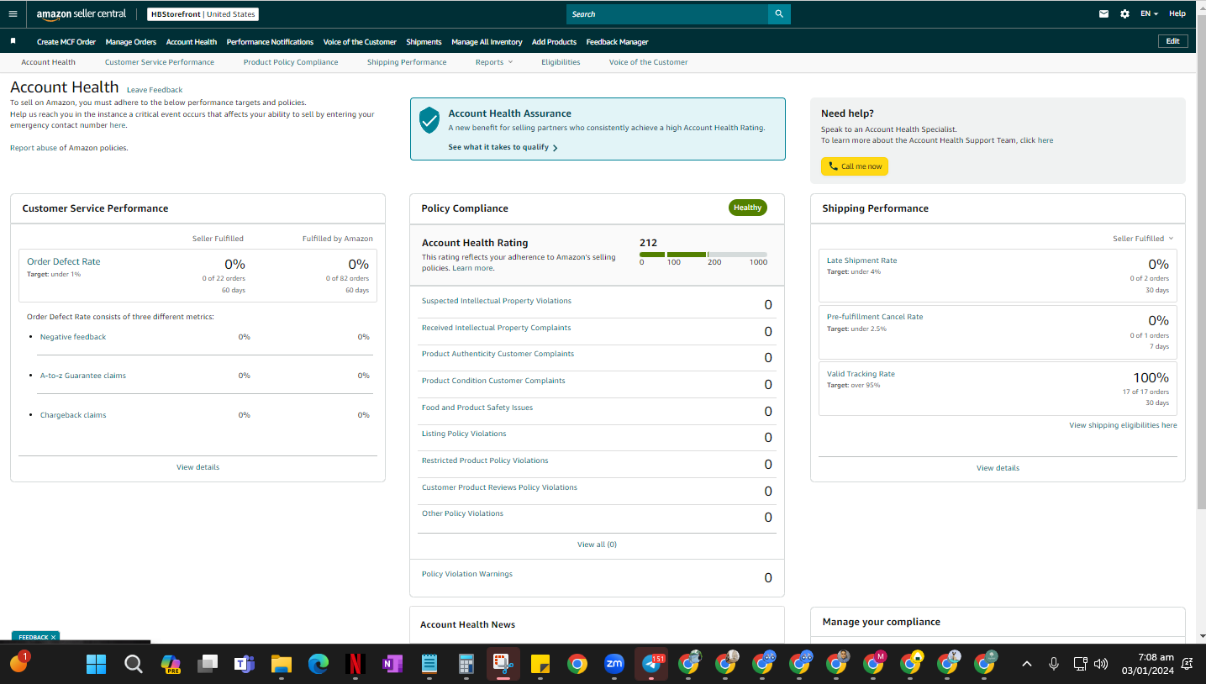Click Leave Feedback link
Viewport: 1206px width, 684px height.
pos(155,90)
